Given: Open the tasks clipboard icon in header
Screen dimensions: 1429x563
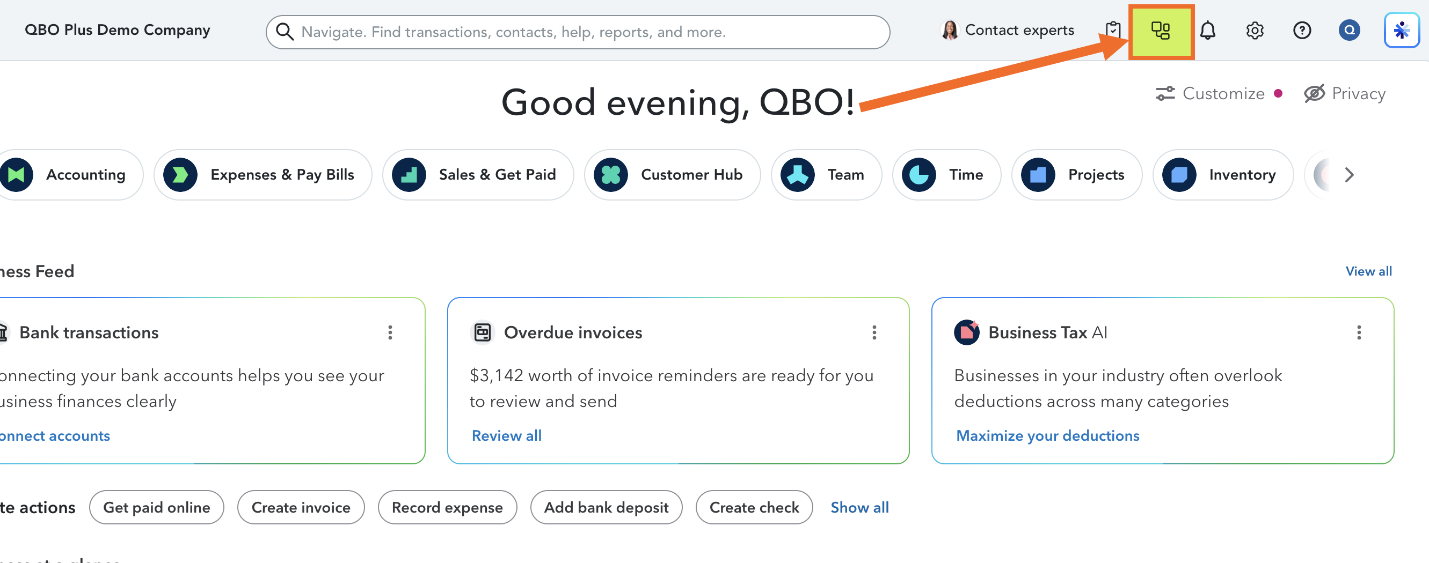Looking at the screenshot, I should pyautogui.click(x=1113, y=30).
